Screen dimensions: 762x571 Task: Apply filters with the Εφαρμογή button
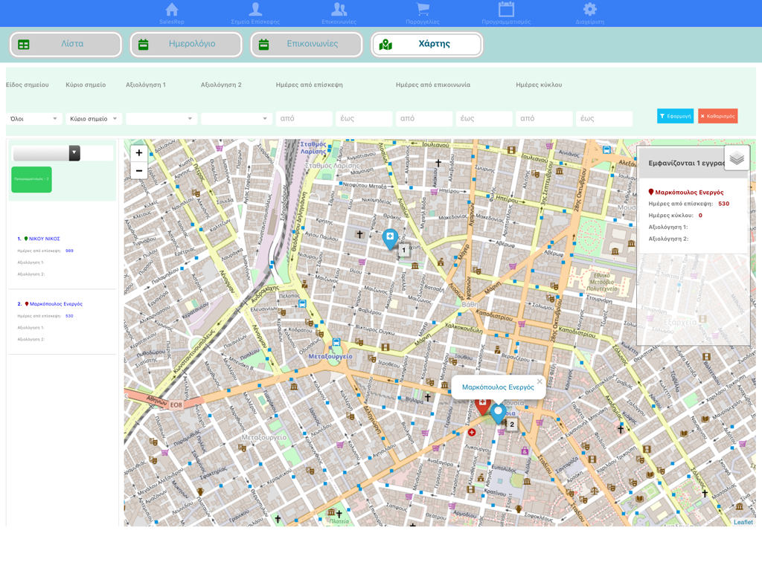point(676,116)
